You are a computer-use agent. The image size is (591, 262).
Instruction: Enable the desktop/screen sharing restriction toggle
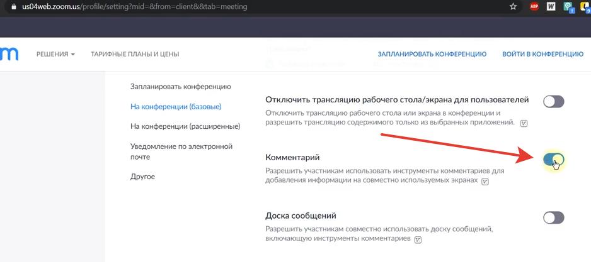click(x=553, y=101)
